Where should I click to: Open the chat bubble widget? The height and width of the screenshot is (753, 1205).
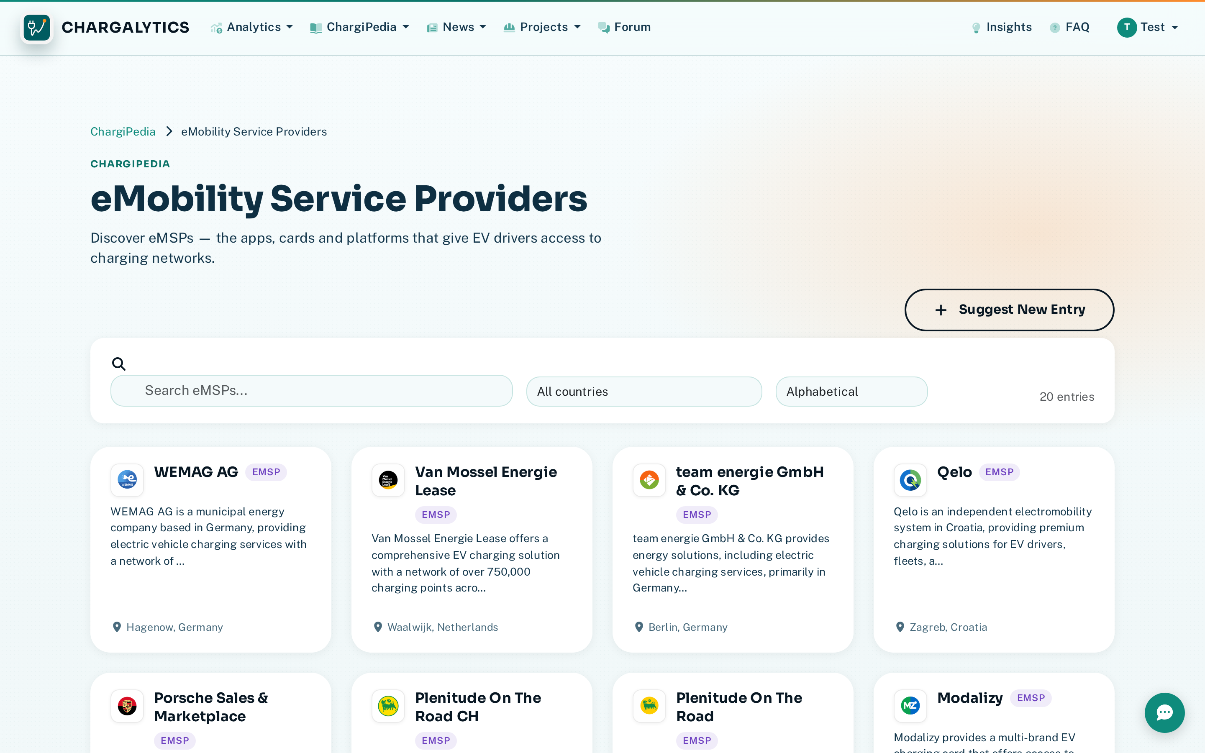(x=1164, y=713)
